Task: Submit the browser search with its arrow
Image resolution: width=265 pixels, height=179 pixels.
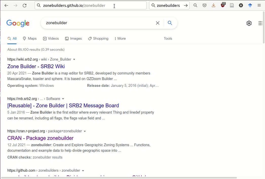Action: [x=186, y=5]
